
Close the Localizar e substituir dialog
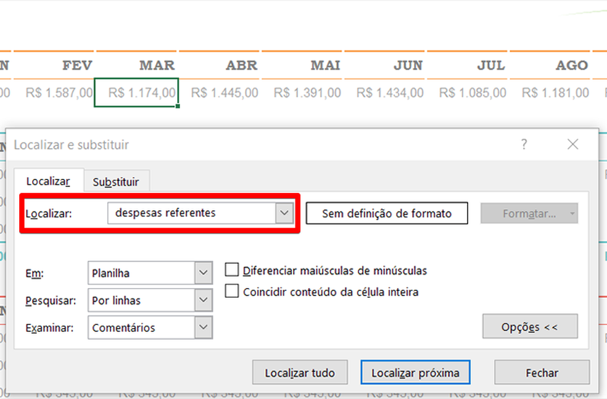(x=573, y=144)
